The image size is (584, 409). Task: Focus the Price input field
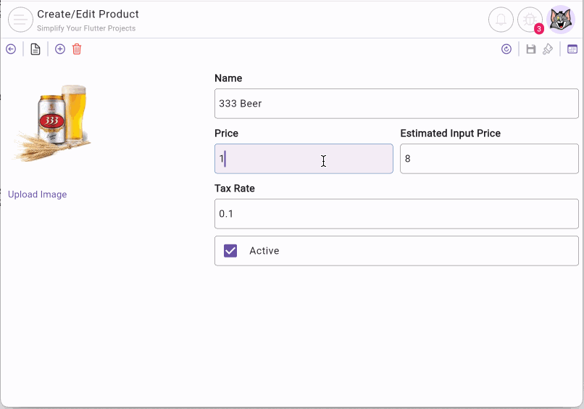(x=304, y=159)
